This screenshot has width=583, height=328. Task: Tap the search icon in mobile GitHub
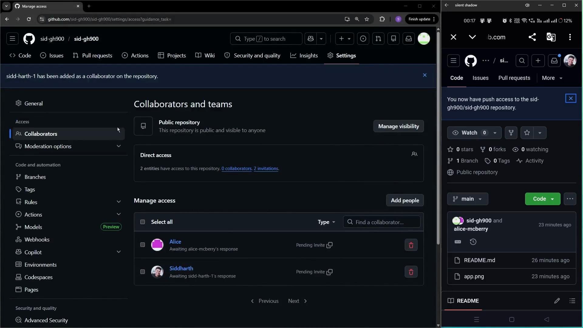point(522,61)
